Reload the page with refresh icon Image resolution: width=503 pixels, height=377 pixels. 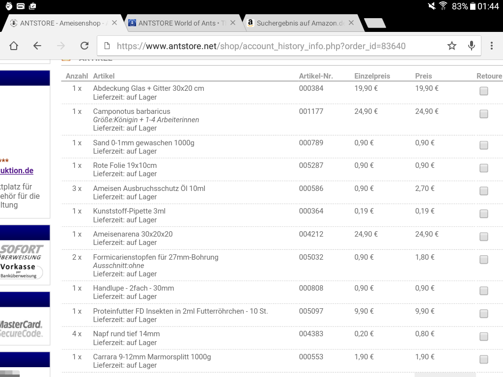pos(84,46)
